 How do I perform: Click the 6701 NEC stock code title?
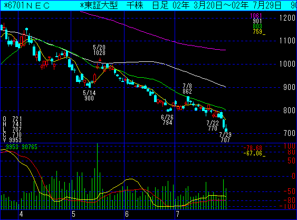[26, 6]
